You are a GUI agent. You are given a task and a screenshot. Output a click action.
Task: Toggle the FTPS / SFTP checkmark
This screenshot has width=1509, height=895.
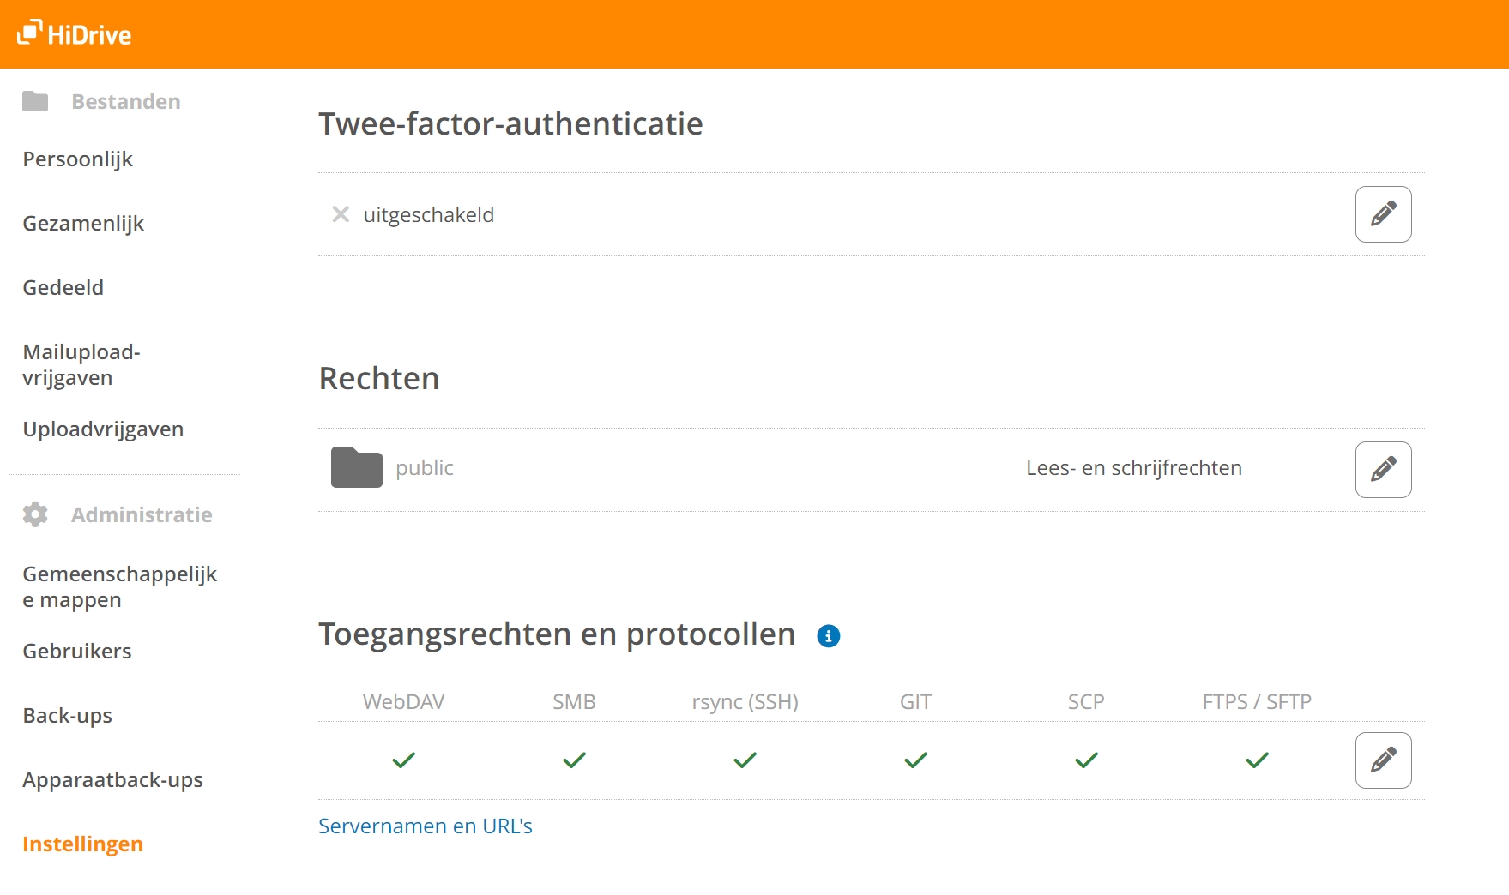pyautogui.click(x=1256, y=760)
